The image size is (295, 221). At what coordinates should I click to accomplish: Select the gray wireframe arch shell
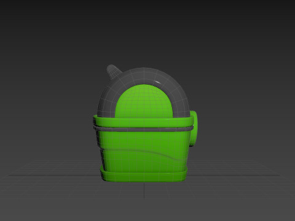143,77
